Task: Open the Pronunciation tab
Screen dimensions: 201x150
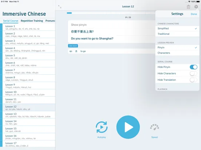Action: [50, 21]
